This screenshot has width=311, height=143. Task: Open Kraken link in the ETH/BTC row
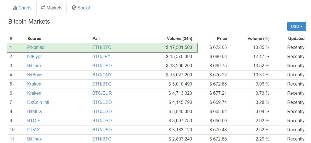pyautogui.click(x=34, y=84)
